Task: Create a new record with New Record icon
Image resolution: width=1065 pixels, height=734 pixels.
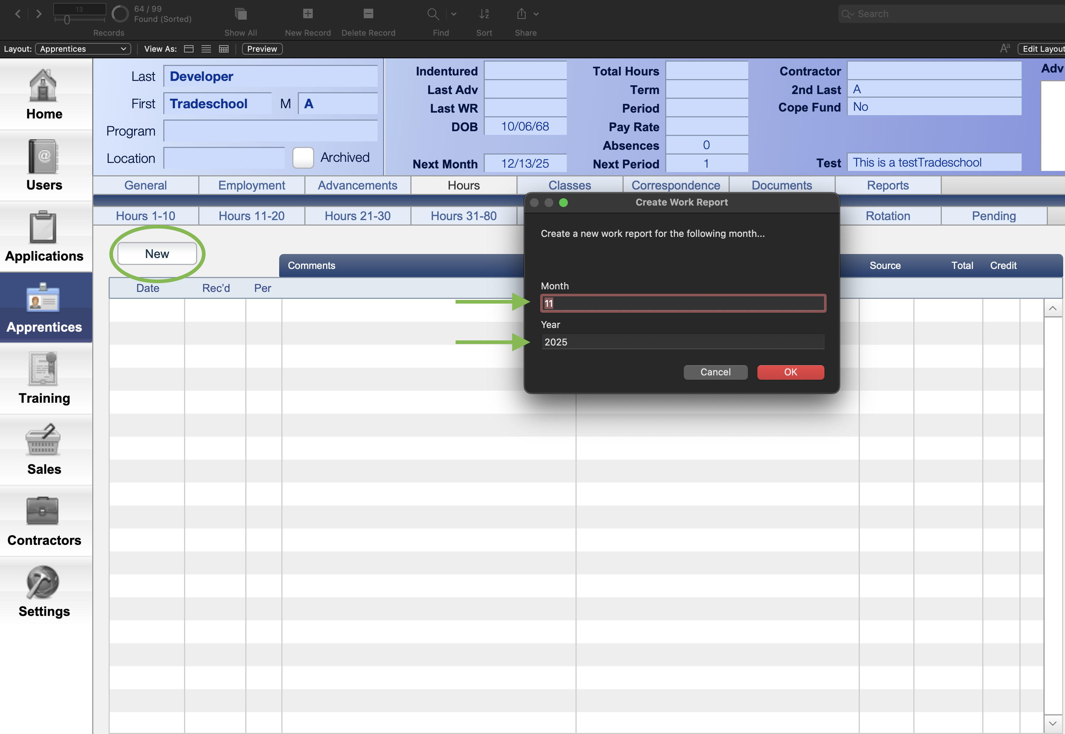Action: point(307,14)
